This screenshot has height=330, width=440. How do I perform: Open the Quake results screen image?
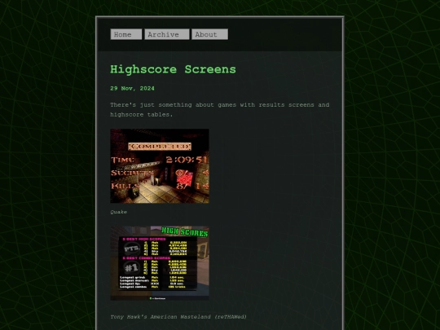pyautogui.click(x=160, y=166)
